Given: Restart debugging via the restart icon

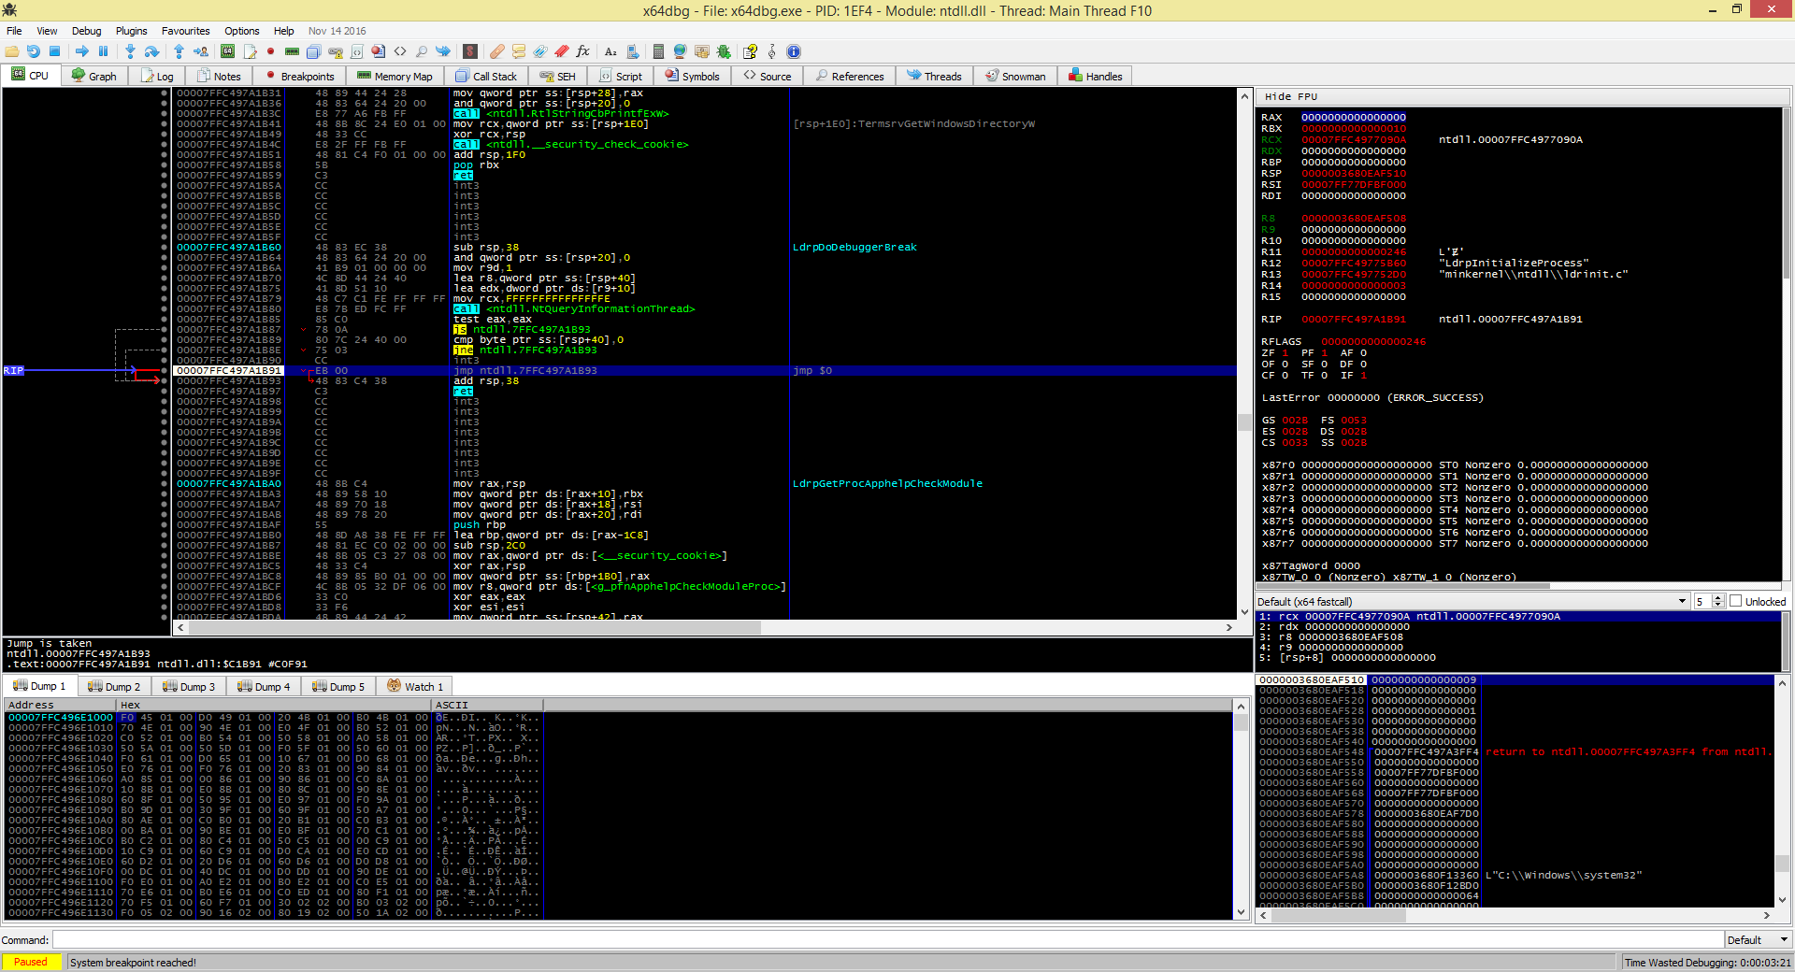Looking at the screenshot, I should tap(33, 51).
